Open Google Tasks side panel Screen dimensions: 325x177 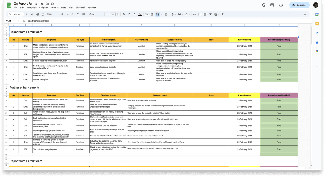click(317, 33)
